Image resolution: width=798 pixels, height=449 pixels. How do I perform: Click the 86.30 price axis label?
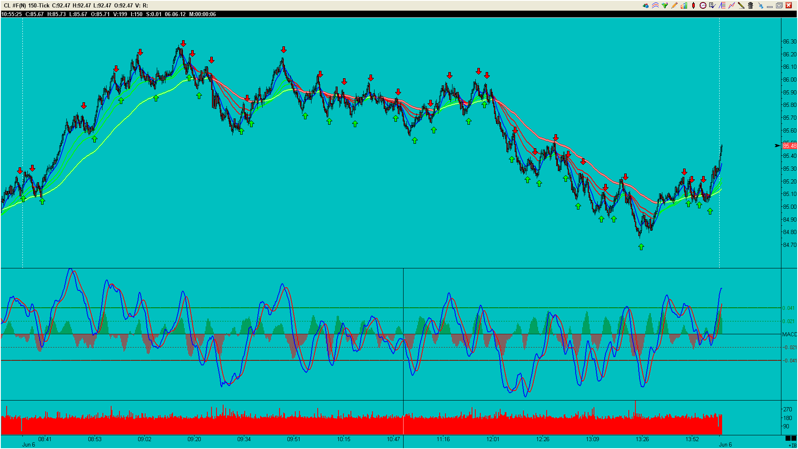[x=790, y=41]
